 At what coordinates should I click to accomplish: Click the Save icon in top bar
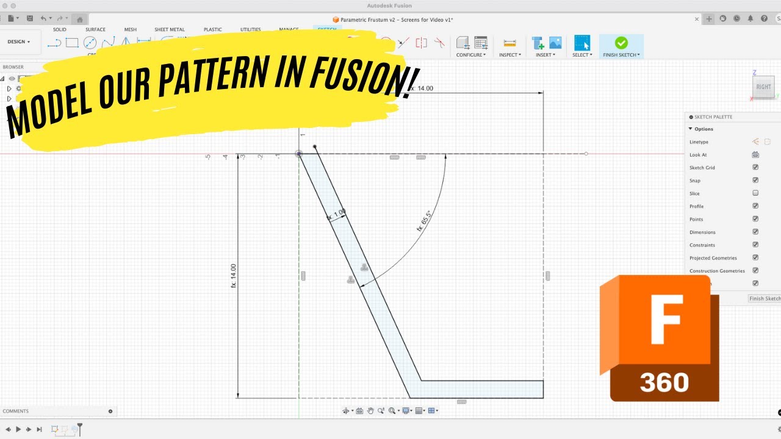(x=30, y=19)
